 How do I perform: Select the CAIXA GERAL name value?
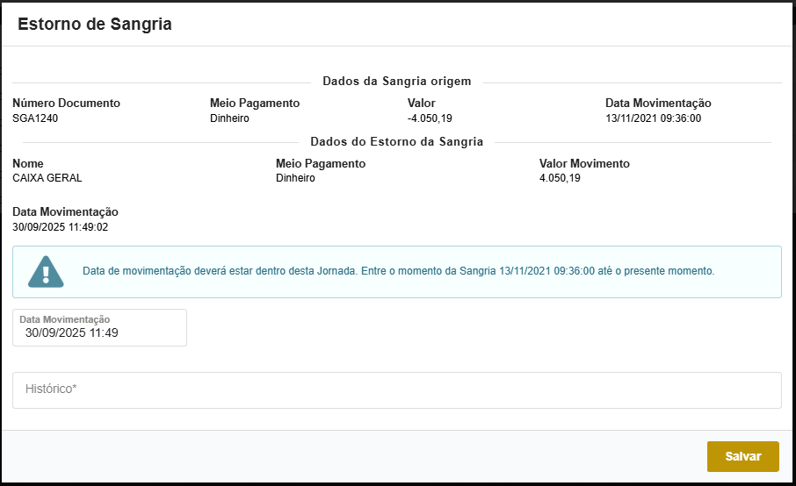pyautogui.click(x=47, y=178)
